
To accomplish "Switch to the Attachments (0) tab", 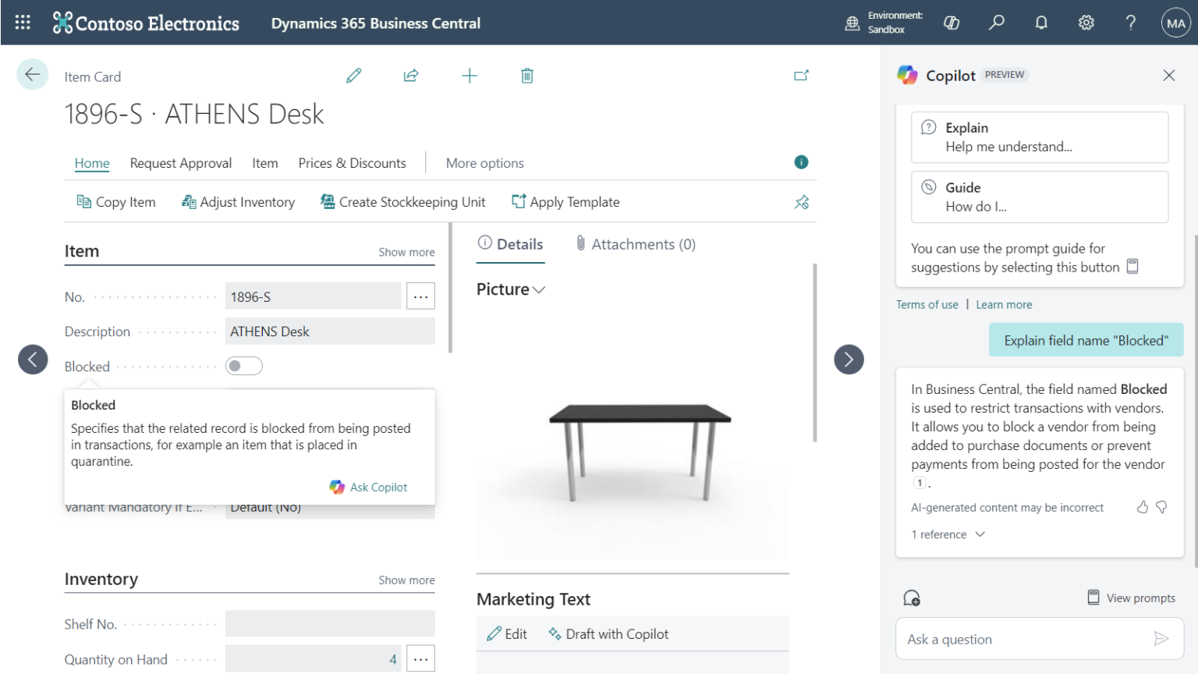I will click(x=636, y=244).
